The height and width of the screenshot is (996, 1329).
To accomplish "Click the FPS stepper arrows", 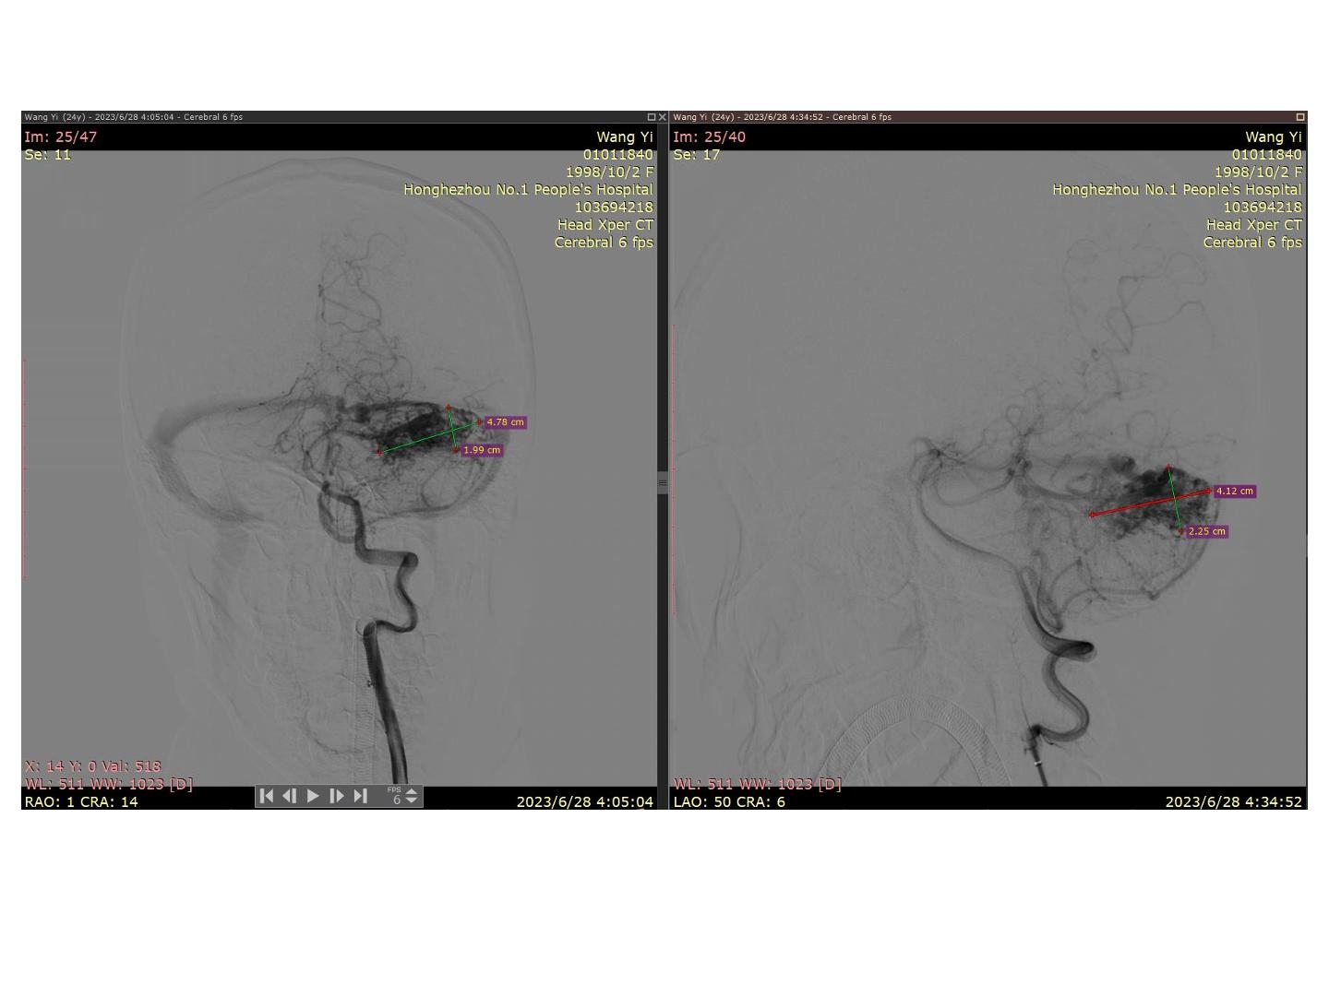I will [412, 796].
